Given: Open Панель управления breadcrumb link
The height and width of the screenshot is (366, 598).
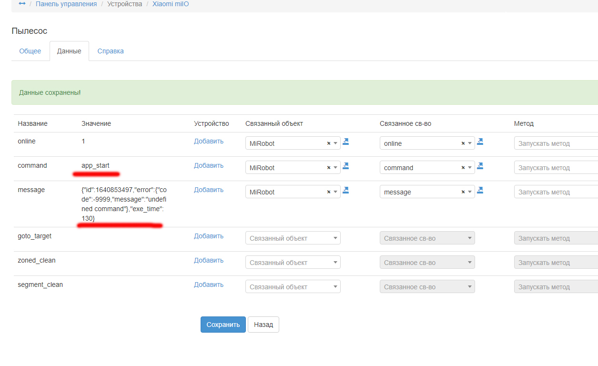Looking at the screenshot, I should 66,4.
